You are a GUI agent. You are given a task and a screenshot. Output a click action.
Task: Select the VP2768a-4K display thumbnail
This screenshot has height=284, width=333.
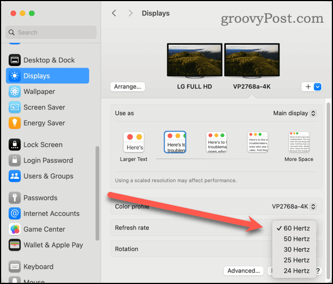pyautogui.click(x=252, y=60)
